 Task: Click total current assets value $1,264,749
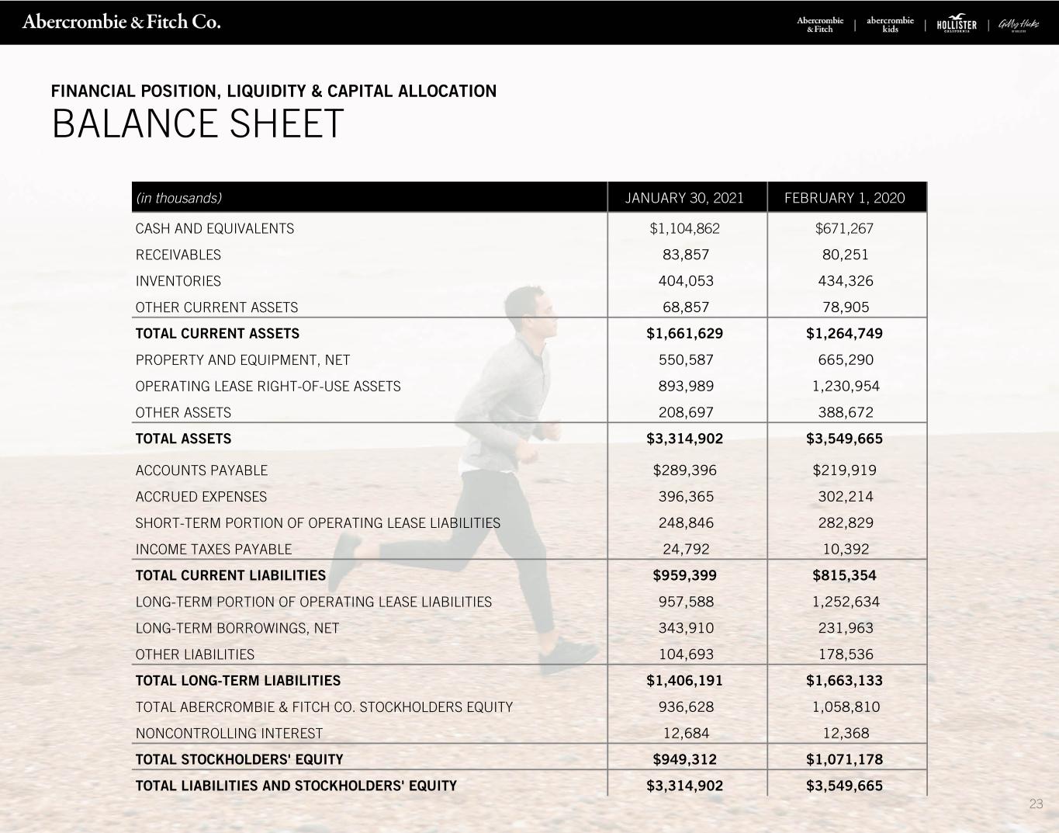click(845, 334)
